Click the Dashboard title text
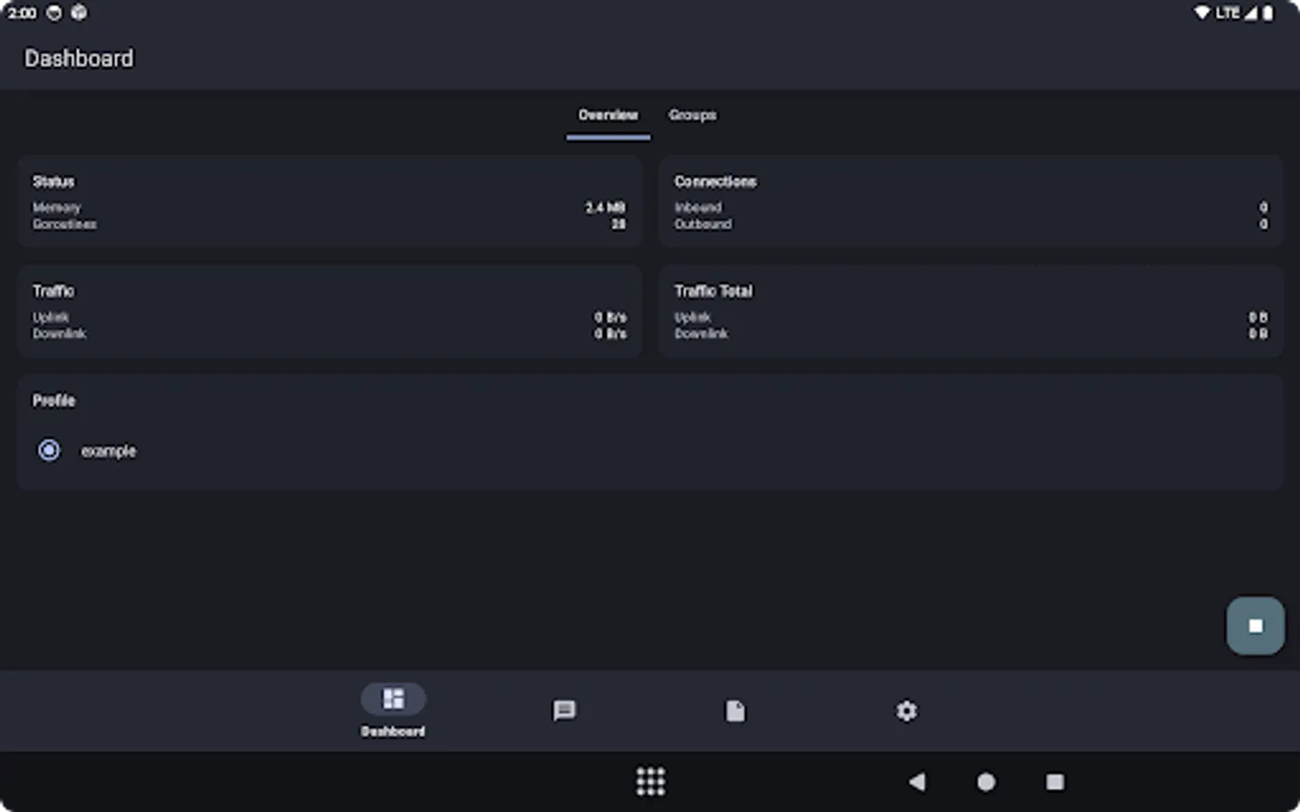Viewport: 1300px width, 812px height. point(79,58)
